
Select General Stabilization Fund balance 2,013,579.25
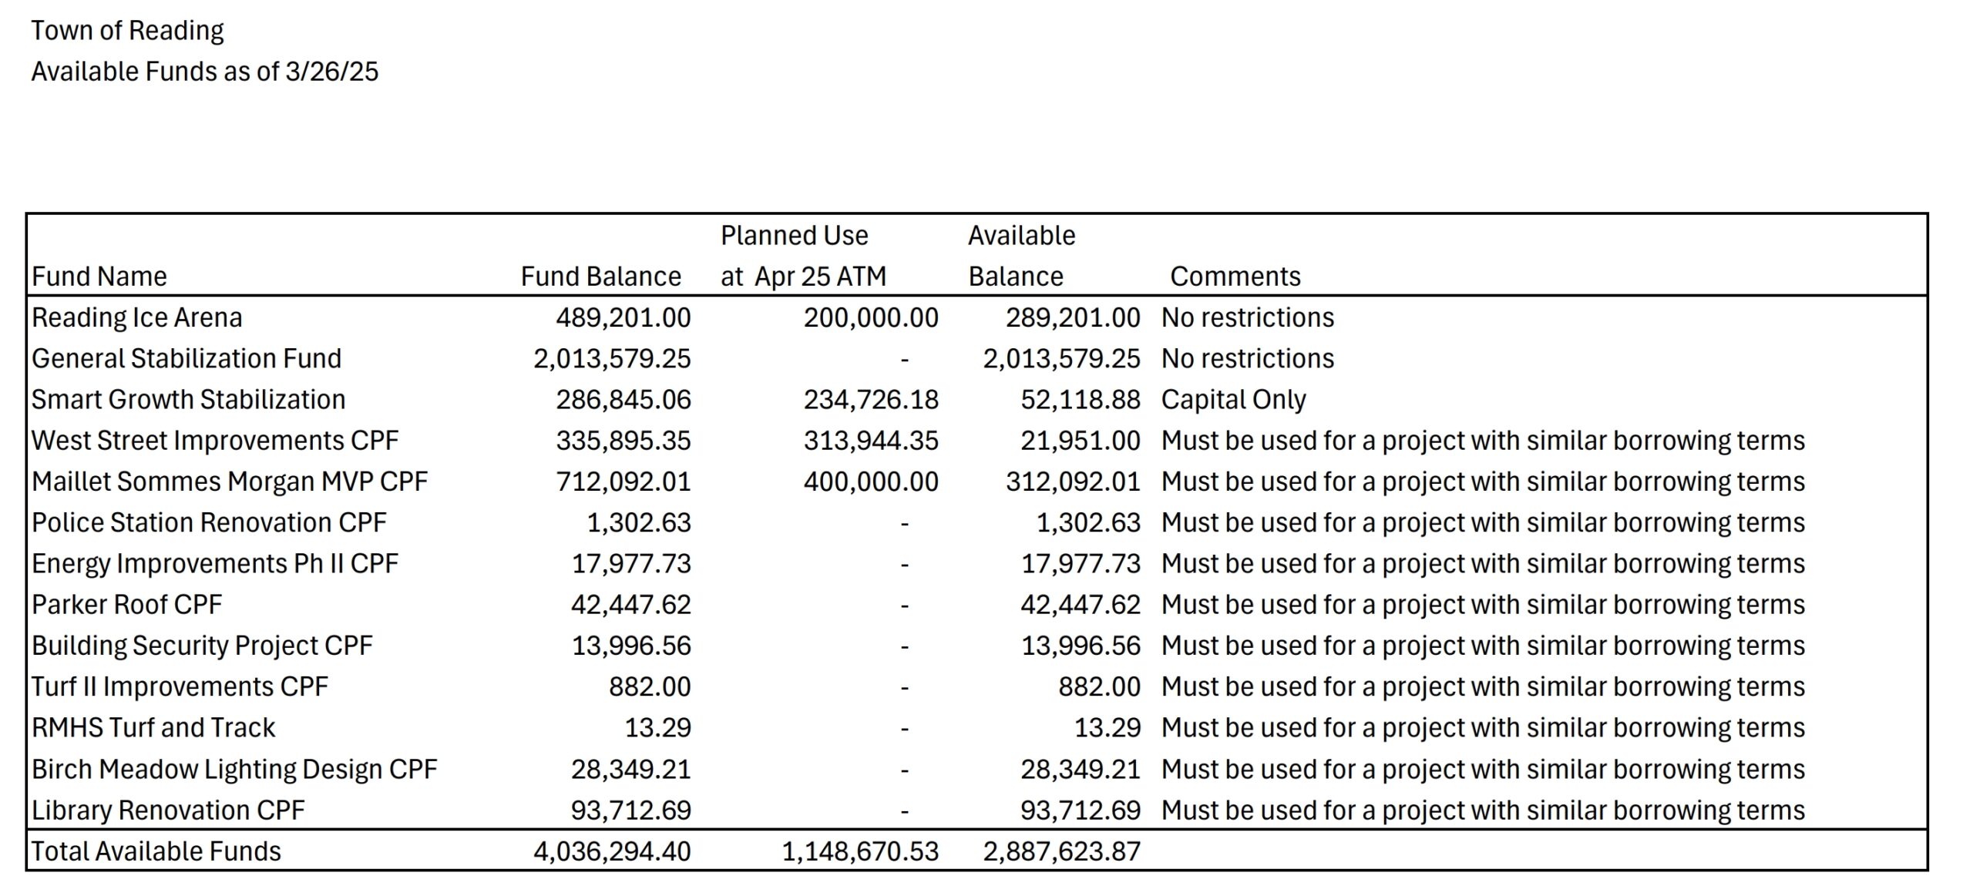[x=612, y=359]
